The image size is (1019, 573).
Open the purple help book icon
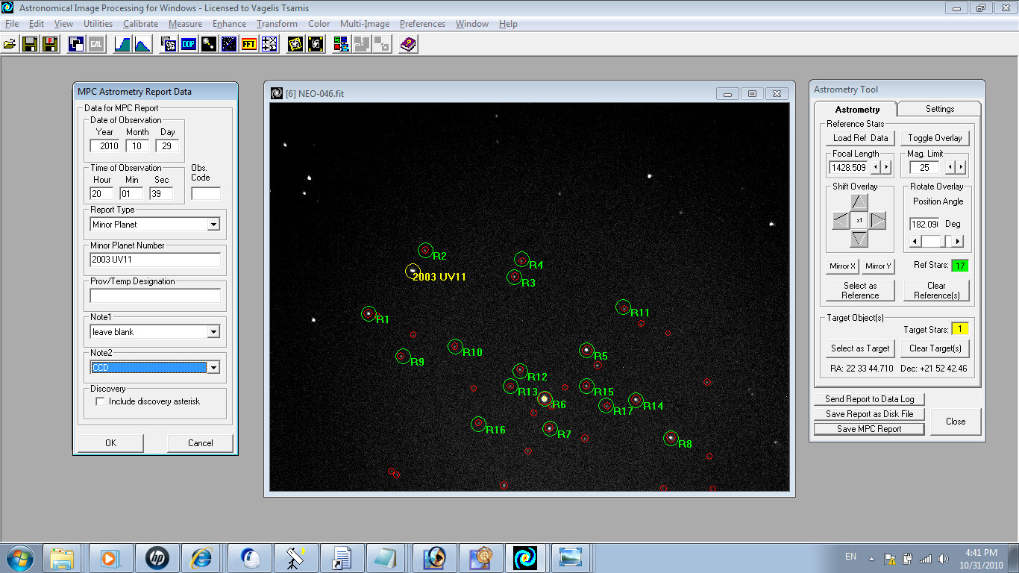pyautogui.click(x=408, y=44)
